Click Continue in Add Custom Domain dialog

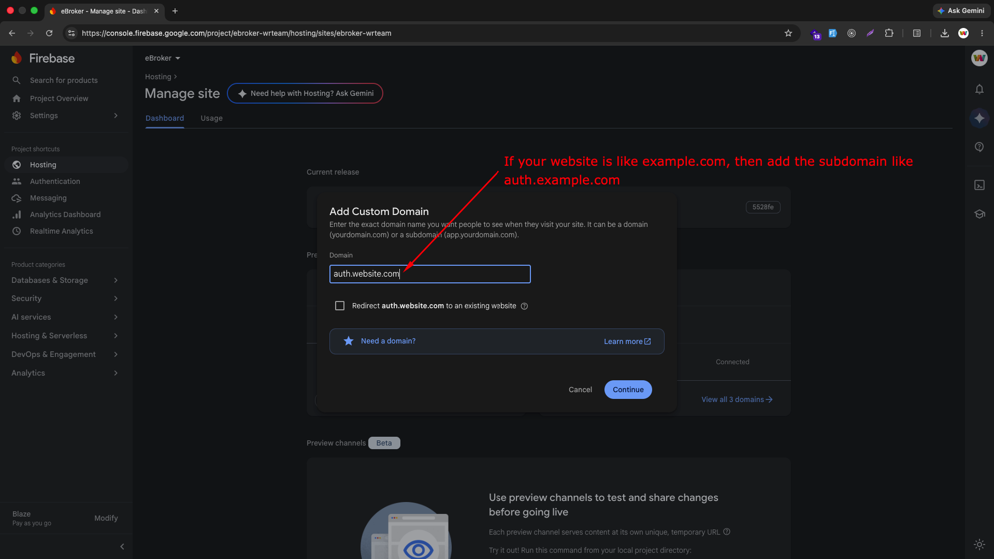click(x=628, y=390)
